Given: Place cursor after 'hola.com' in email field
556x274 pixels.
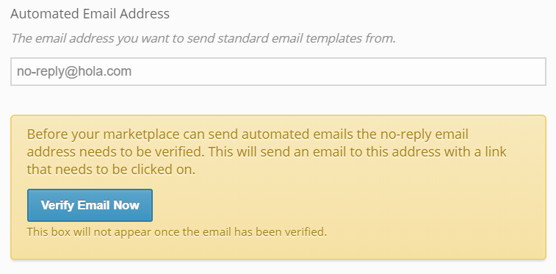Looking at the screenshot, I should (132, 71).
